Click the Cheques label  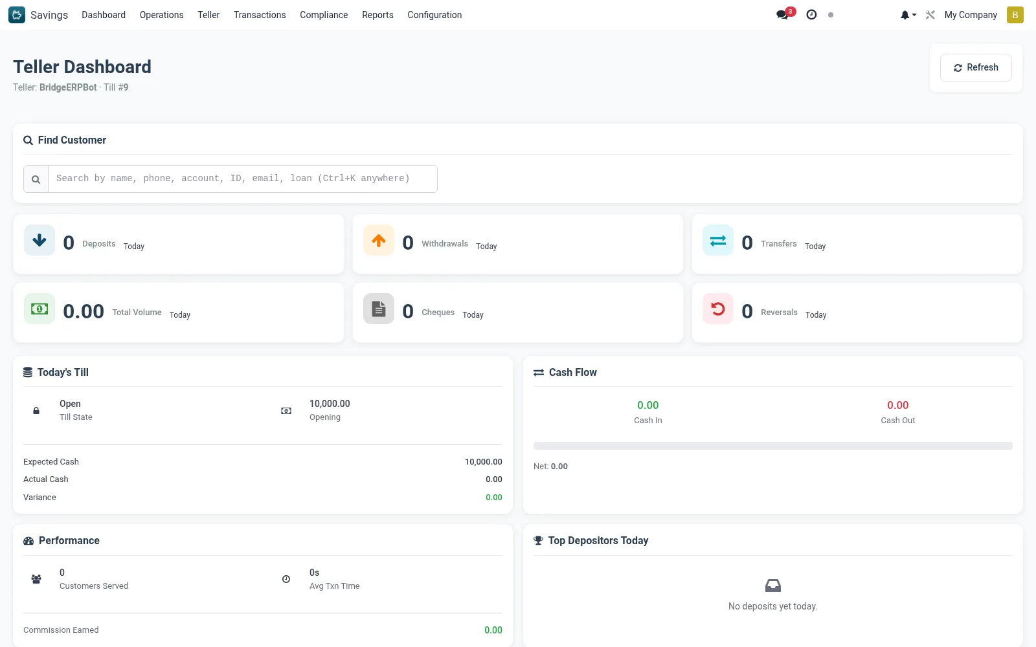(x=438, y=313)
